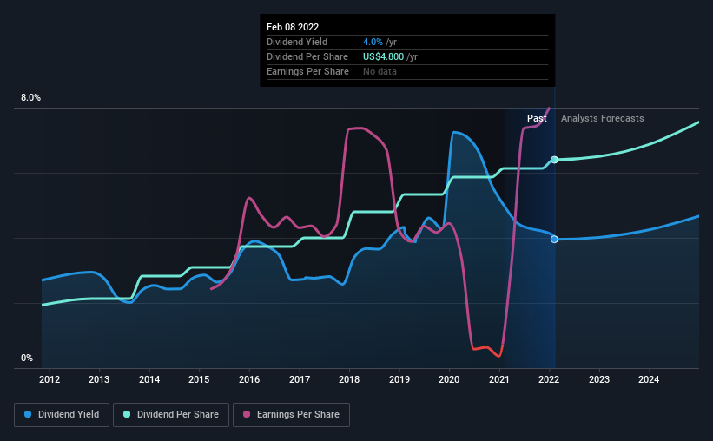
Task: Click the 2015 x-axis label
Action: pos(199,379)
